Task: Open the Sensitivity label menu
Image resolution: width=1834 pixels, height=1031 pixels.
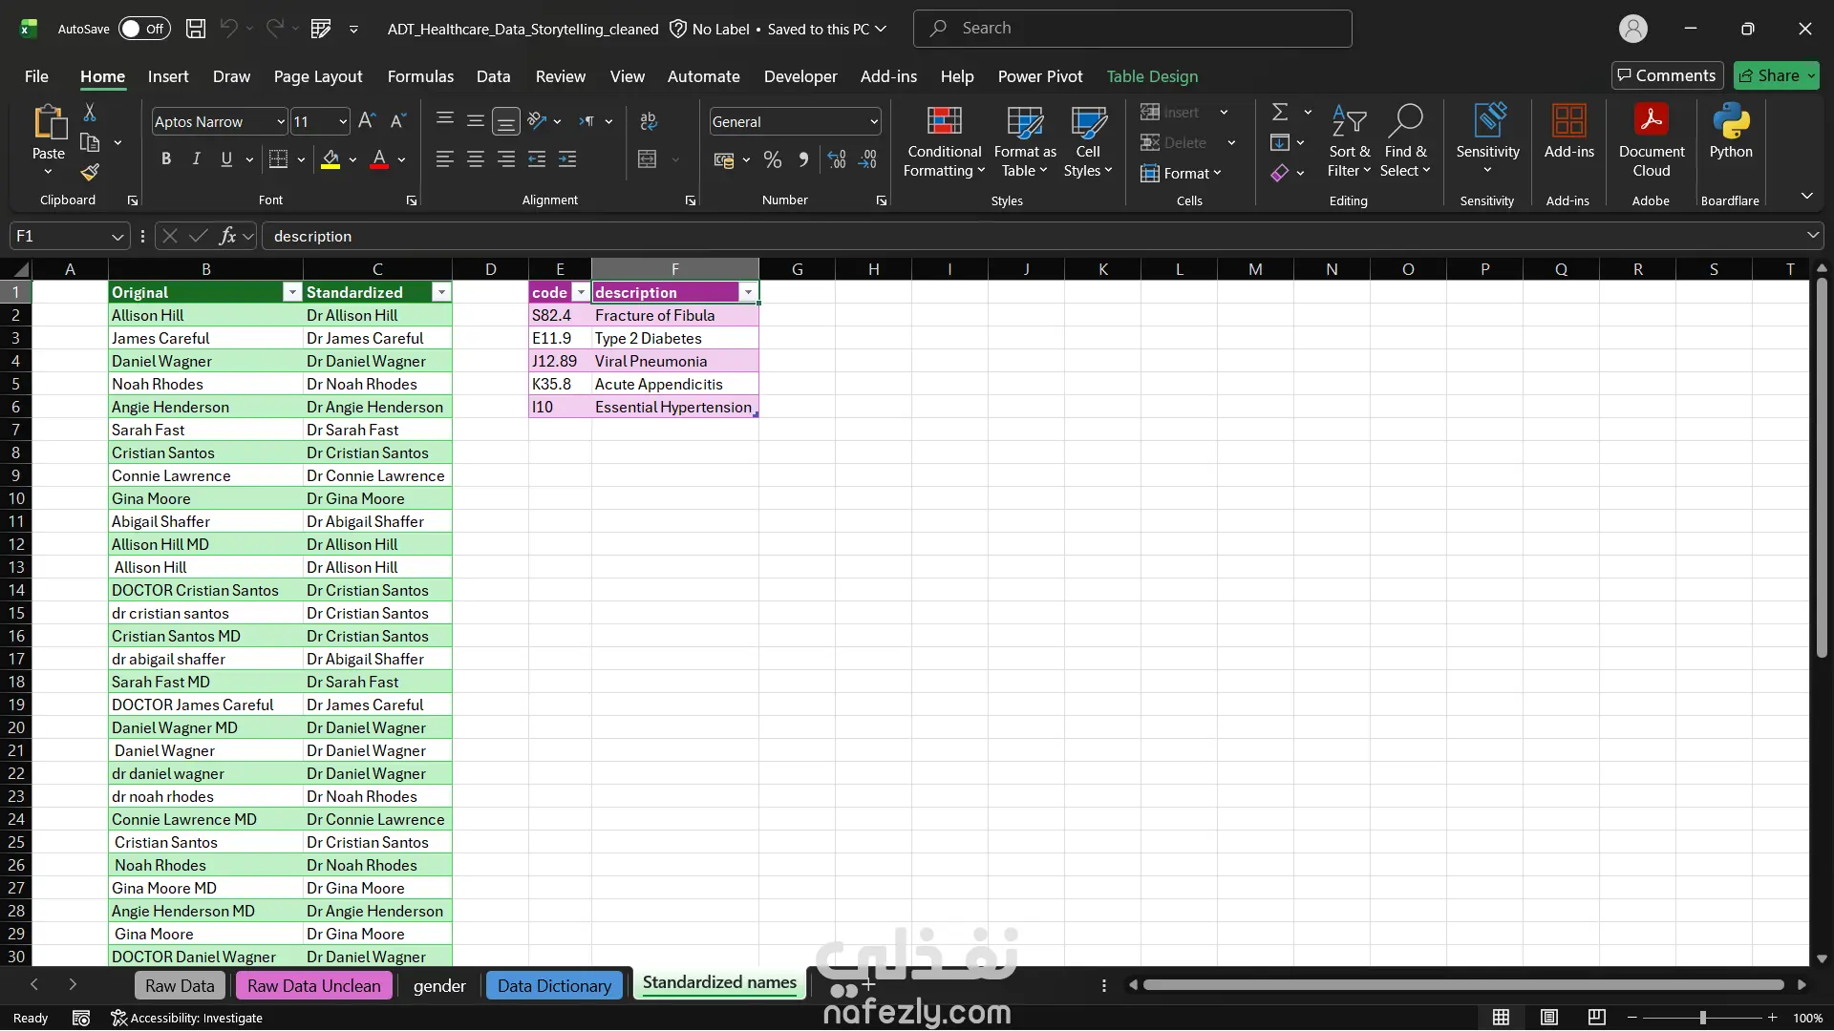Action: click(x=1487, y=141)
